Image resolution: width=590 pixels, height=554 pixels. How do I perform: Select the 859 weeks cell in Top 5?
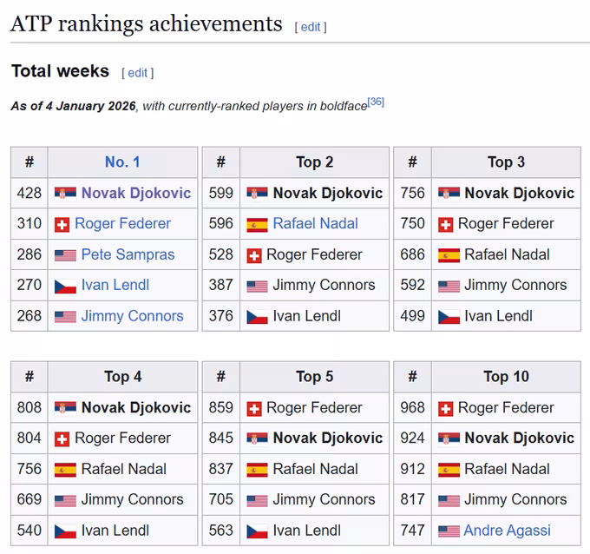(x=221, y=407)
